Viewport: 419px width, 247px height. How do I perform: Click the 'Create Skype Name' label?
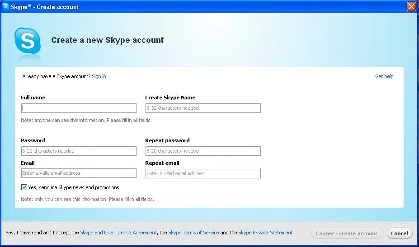tap(170, 98)
